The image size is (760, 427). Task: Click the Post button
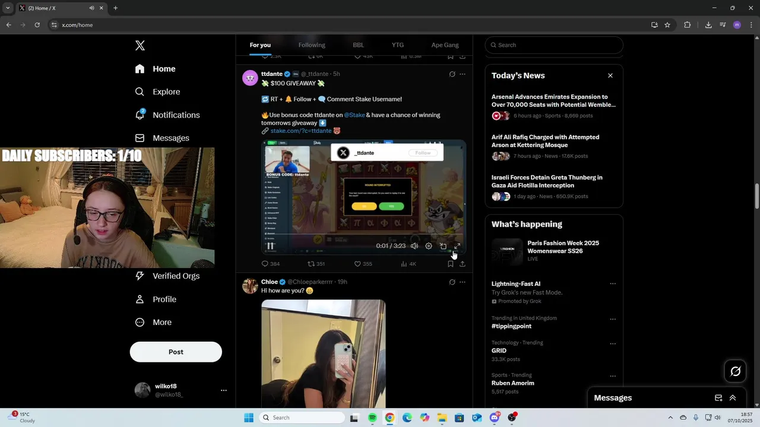176,352
